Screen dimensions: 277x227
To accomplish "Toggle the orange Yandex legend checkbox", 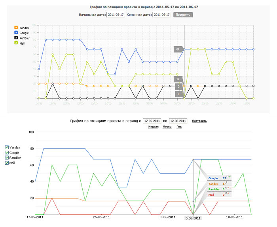I will point(16,28).
